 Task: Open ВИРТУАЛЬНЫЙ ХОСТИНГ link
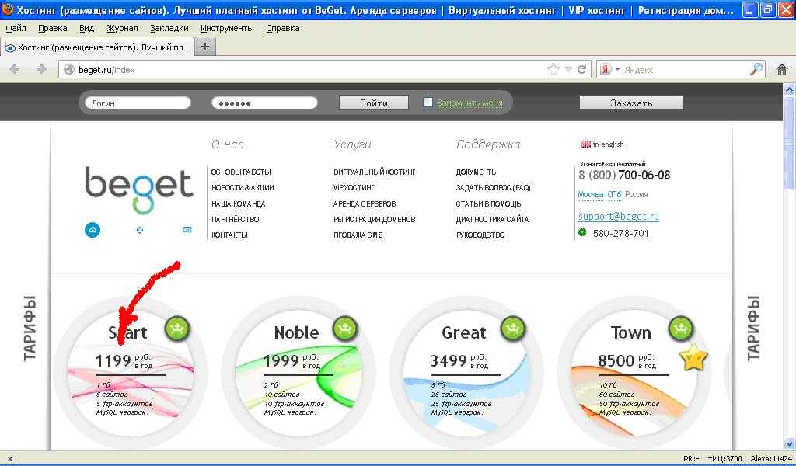374,172
